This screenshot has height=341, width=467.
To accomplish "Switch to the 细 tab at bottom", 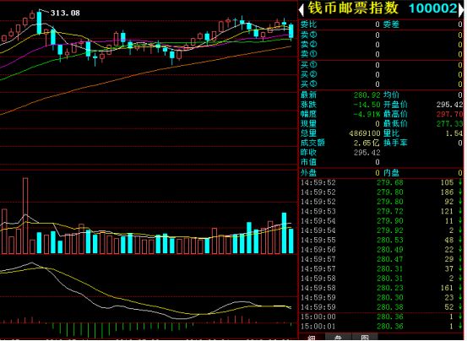I will coord(312,338).
